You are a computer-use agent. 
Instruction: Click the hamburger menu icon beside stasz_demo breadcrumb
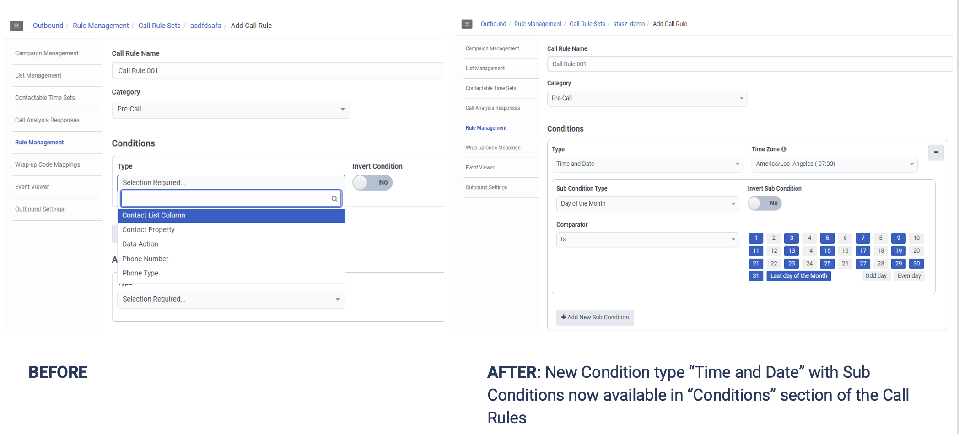[467, 24]
